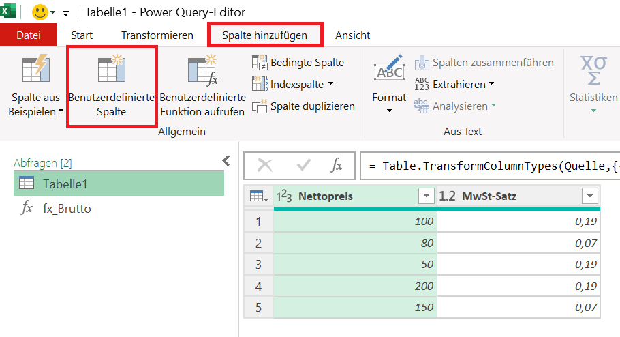620x337 pixels.
Task: Click the Format ABC icon
Action: point(390,68)
